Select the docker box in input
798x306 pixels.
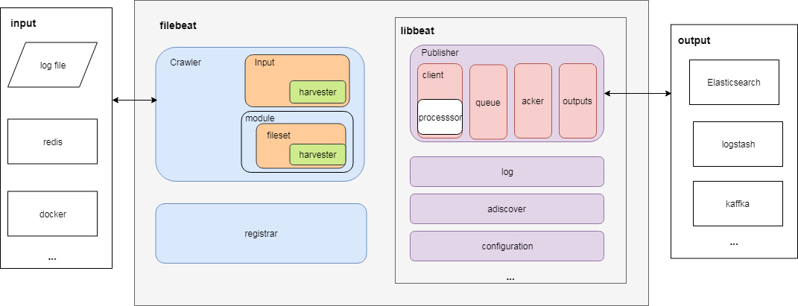click(53, 214)
